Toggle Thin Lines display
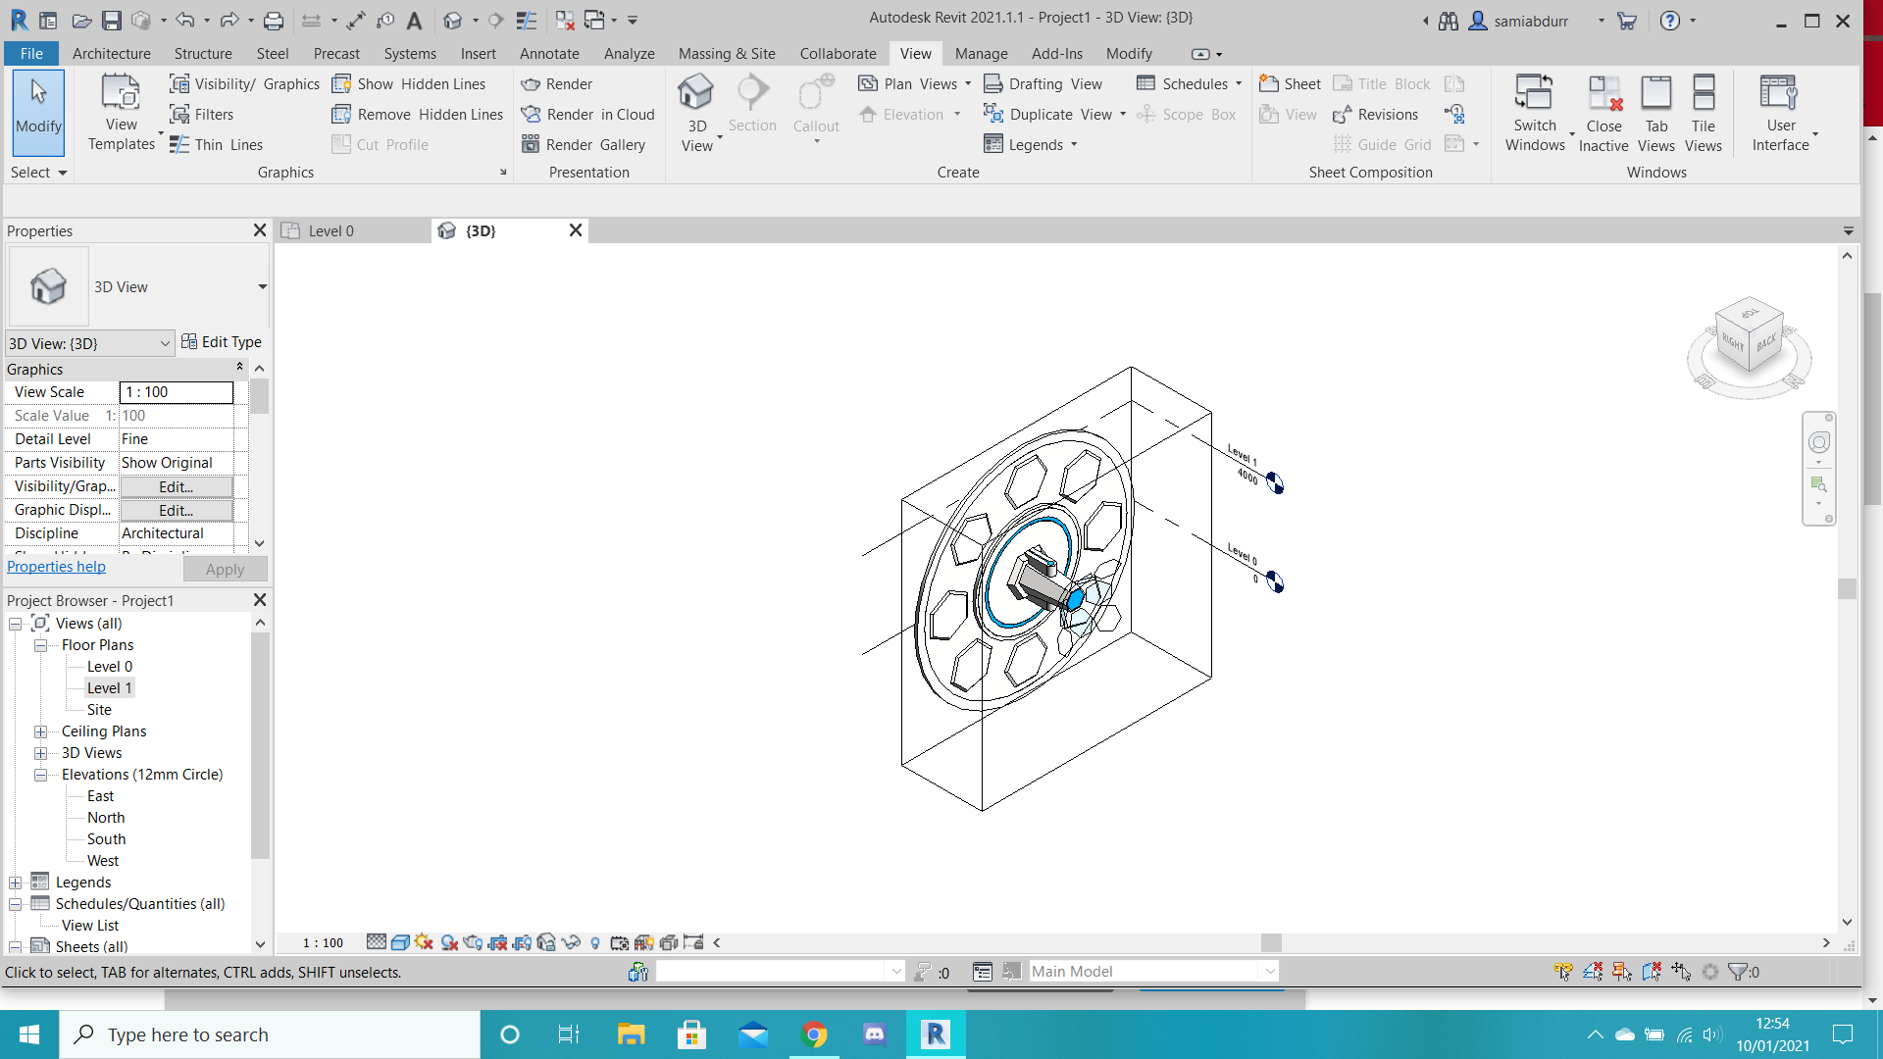 (x=216, y=145)
